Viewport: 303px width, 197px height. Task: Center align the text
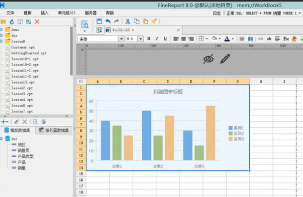tap(183, 39)
